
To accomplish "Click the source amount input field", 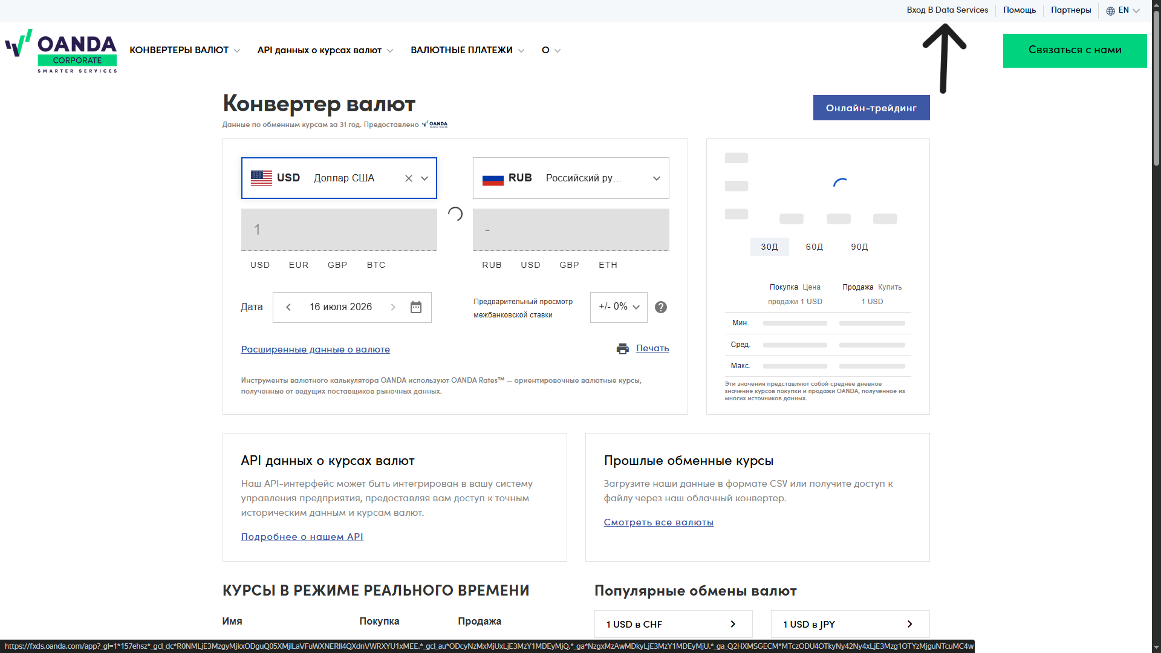I will point(339,230).
